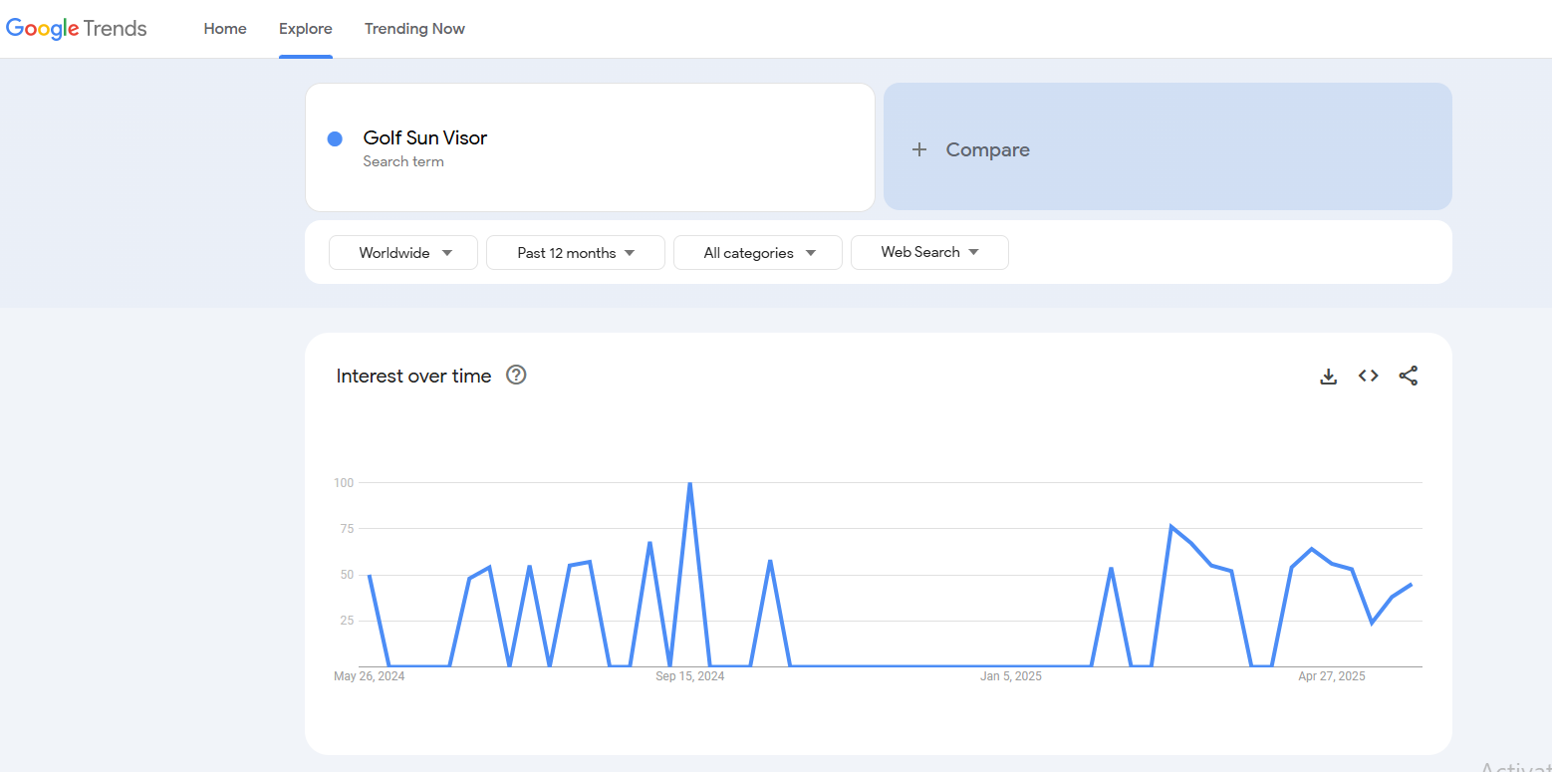This screenshot has height=772, width=1552.
Task: Go to Trending Now tab
Action: (x=414, y=29)
